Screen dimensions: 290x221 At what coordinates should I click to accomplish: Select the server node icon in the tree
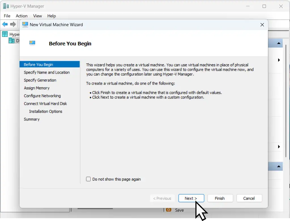12,41
